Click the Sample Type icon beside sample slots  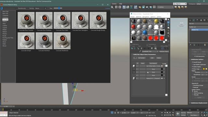[x=168, y=19]
